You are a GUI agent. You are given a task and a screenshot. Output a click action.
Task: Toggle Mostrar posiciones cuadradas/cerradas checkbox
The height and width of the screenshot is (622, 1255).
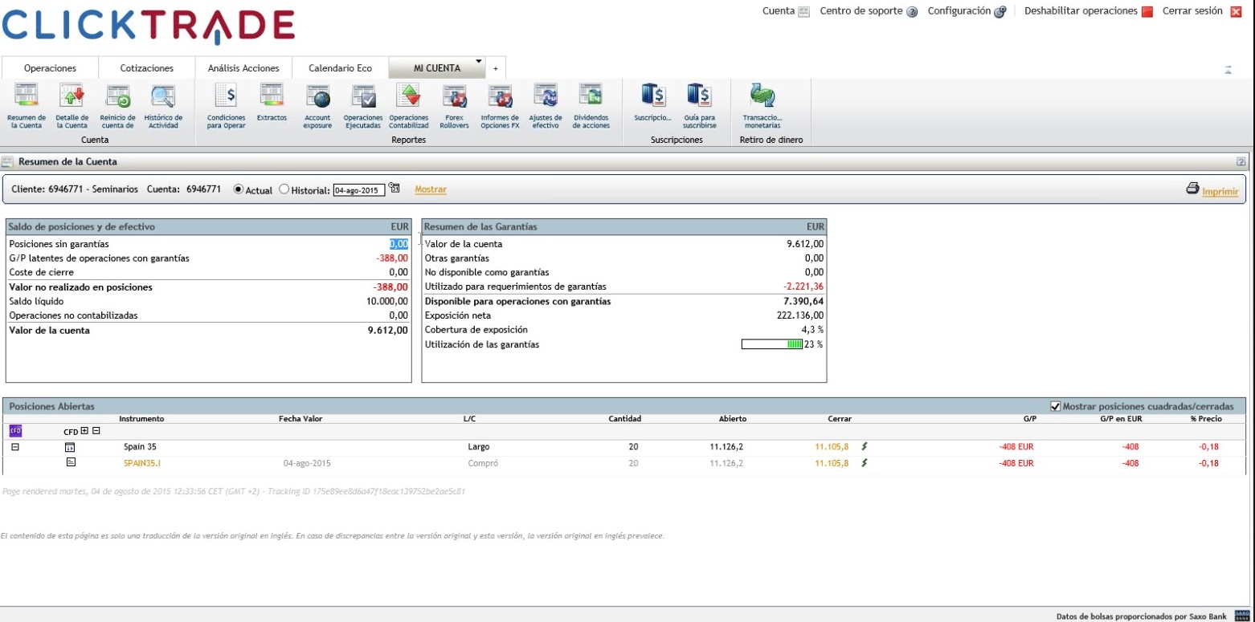coord(1056,406)
